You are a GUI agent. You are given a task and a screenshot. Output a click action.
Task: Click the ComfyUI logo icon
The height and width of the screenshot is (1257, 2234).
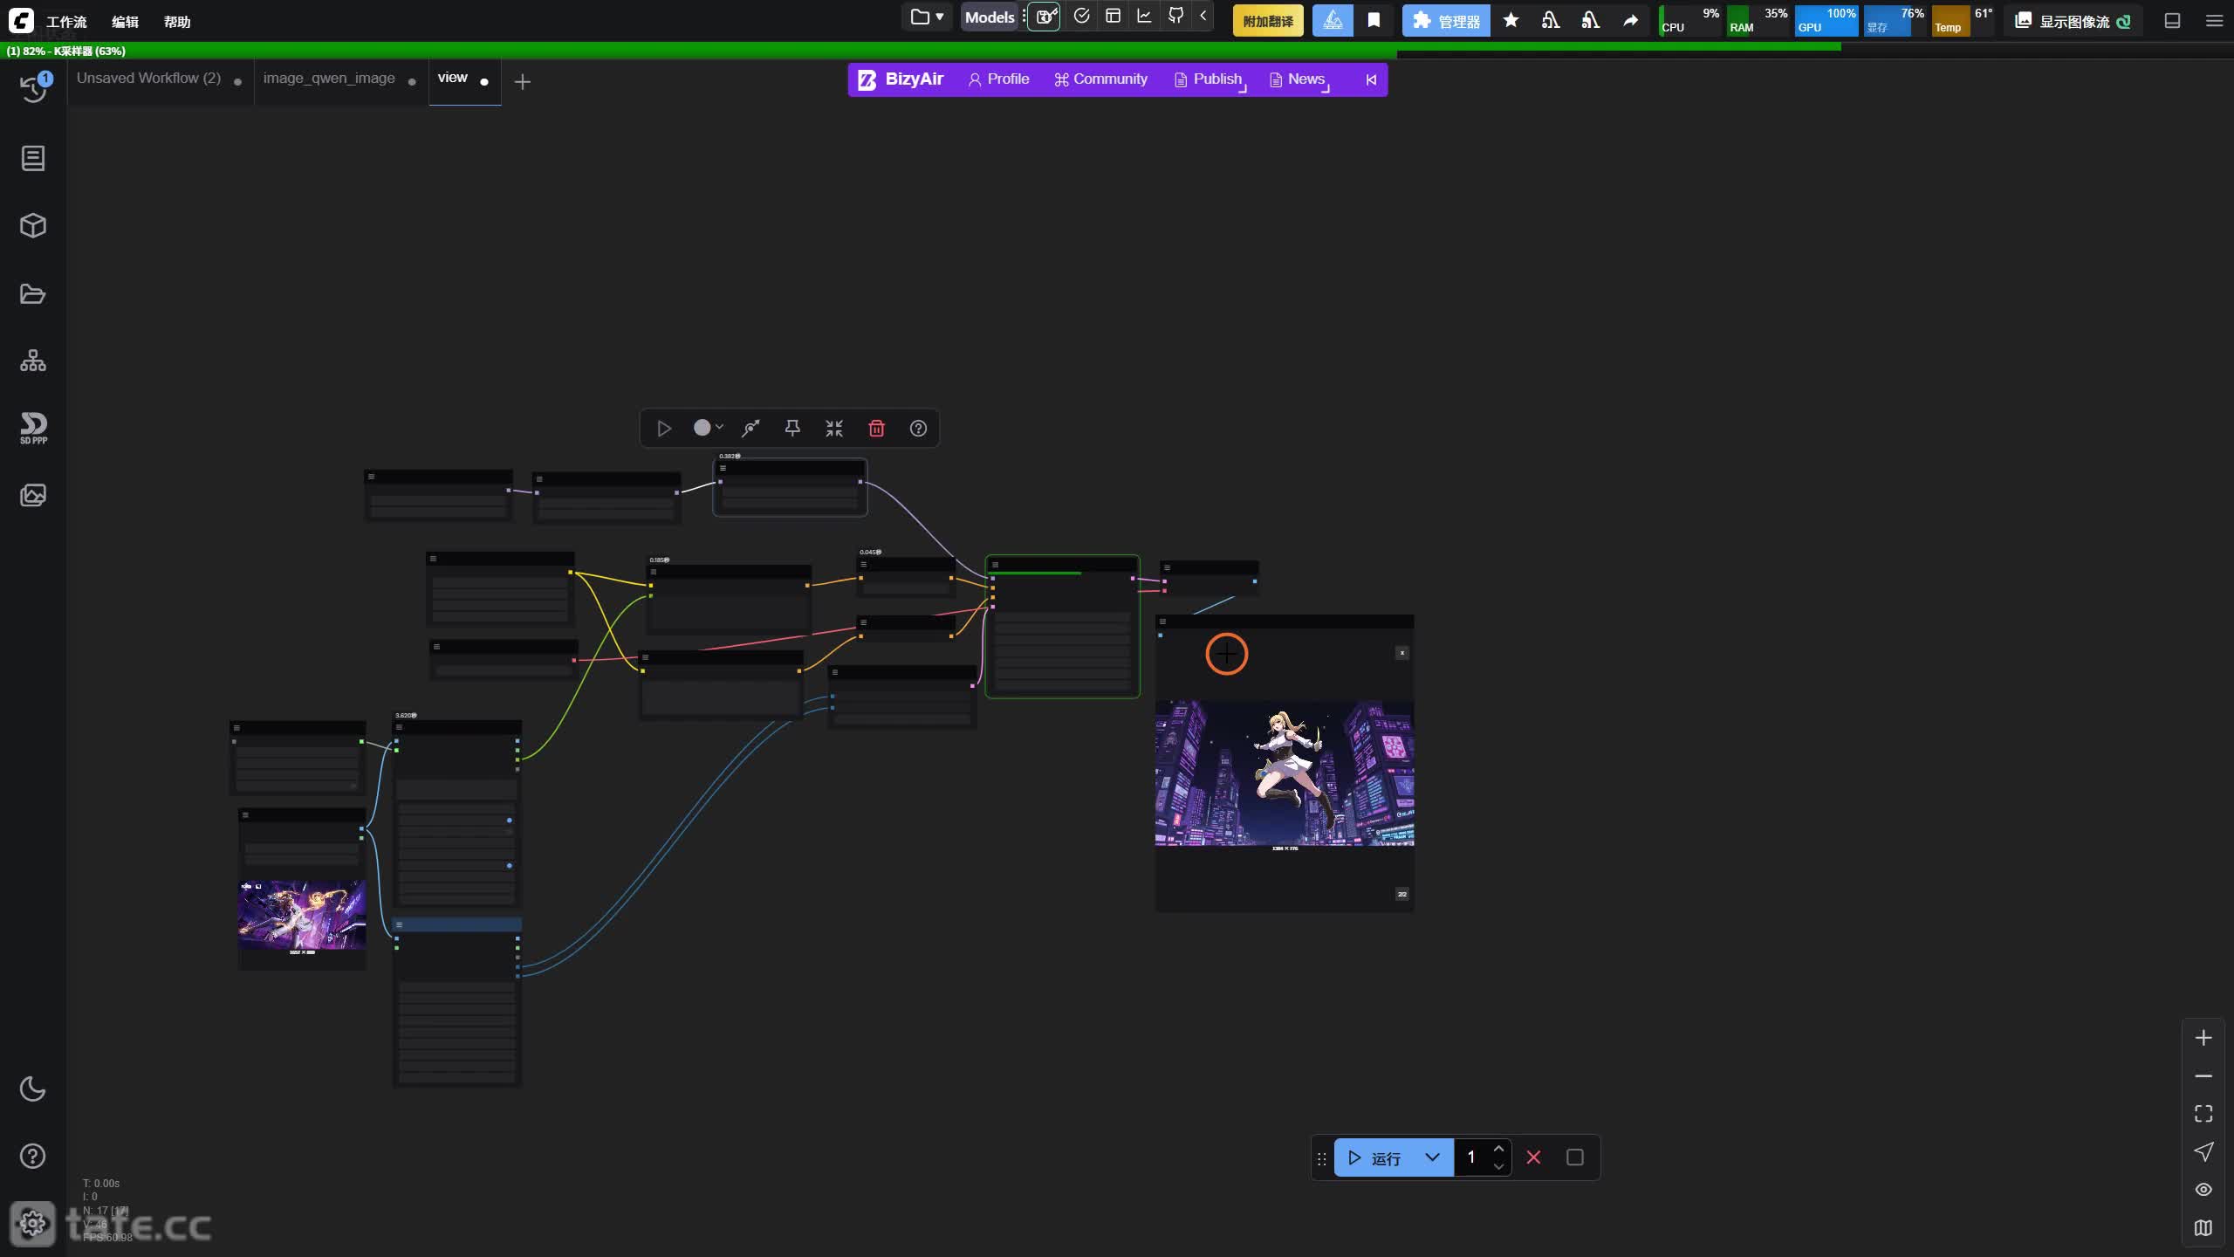pos(21,21)
